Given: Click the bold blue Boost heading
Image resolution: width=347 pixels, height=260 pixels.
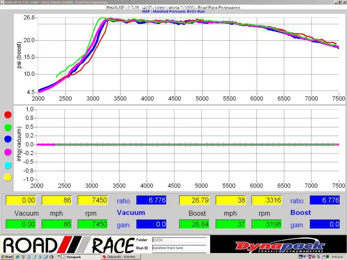Looking at the screenshot, I should click(301, 212).
